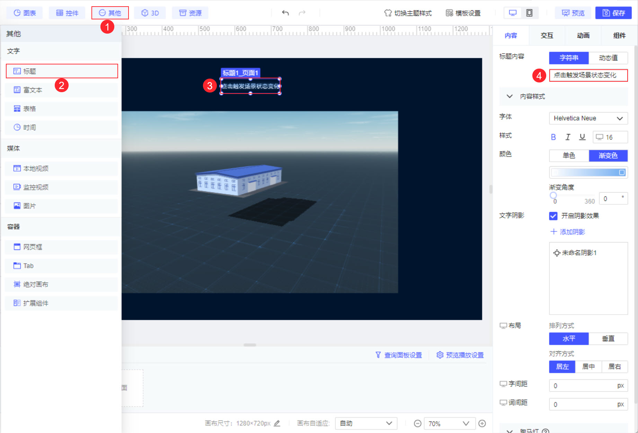Viewport: 638px width, 433px height.
Task: Open the 控件 controls menu
Action: (x=67, y=13)
